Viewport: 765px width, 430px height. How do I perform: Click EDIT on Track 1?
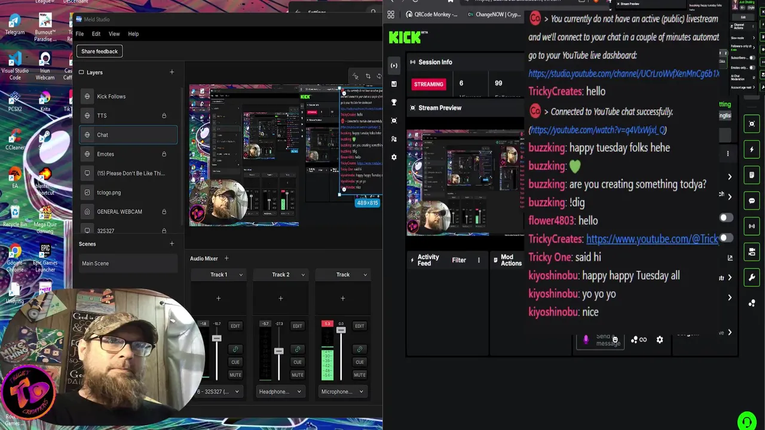pyautogui.click(x=235, y=326)
